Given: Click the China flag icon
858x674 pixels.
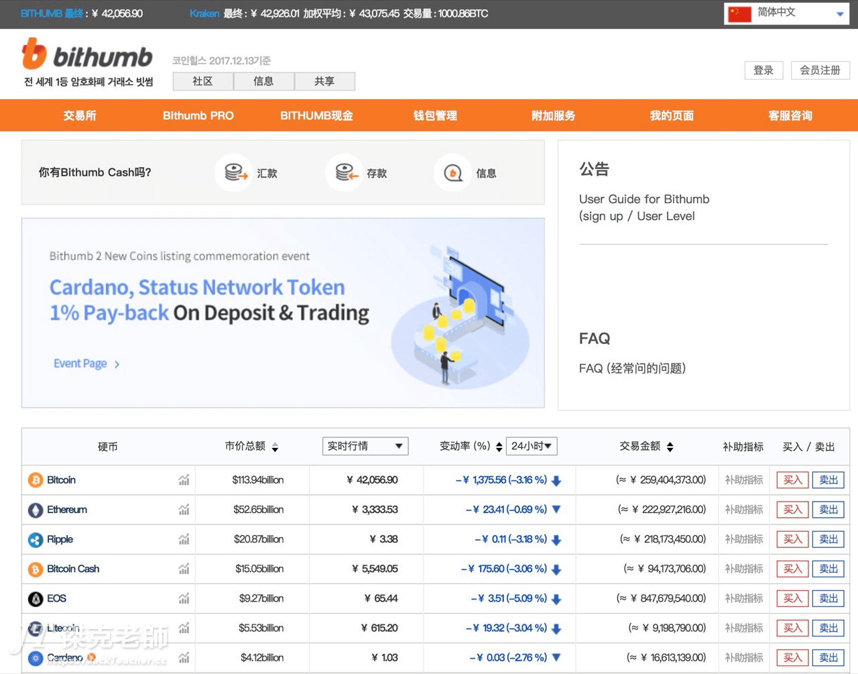Looking at the screenshot, I should tap(739, 13).
